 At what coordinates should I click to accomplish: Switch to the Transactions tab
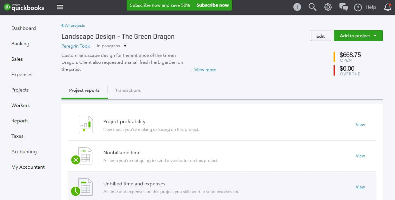coord(128,90)
